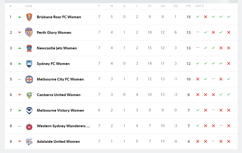
Task: Select the Newcastle Jets Women badge
Action: (29, 48)
